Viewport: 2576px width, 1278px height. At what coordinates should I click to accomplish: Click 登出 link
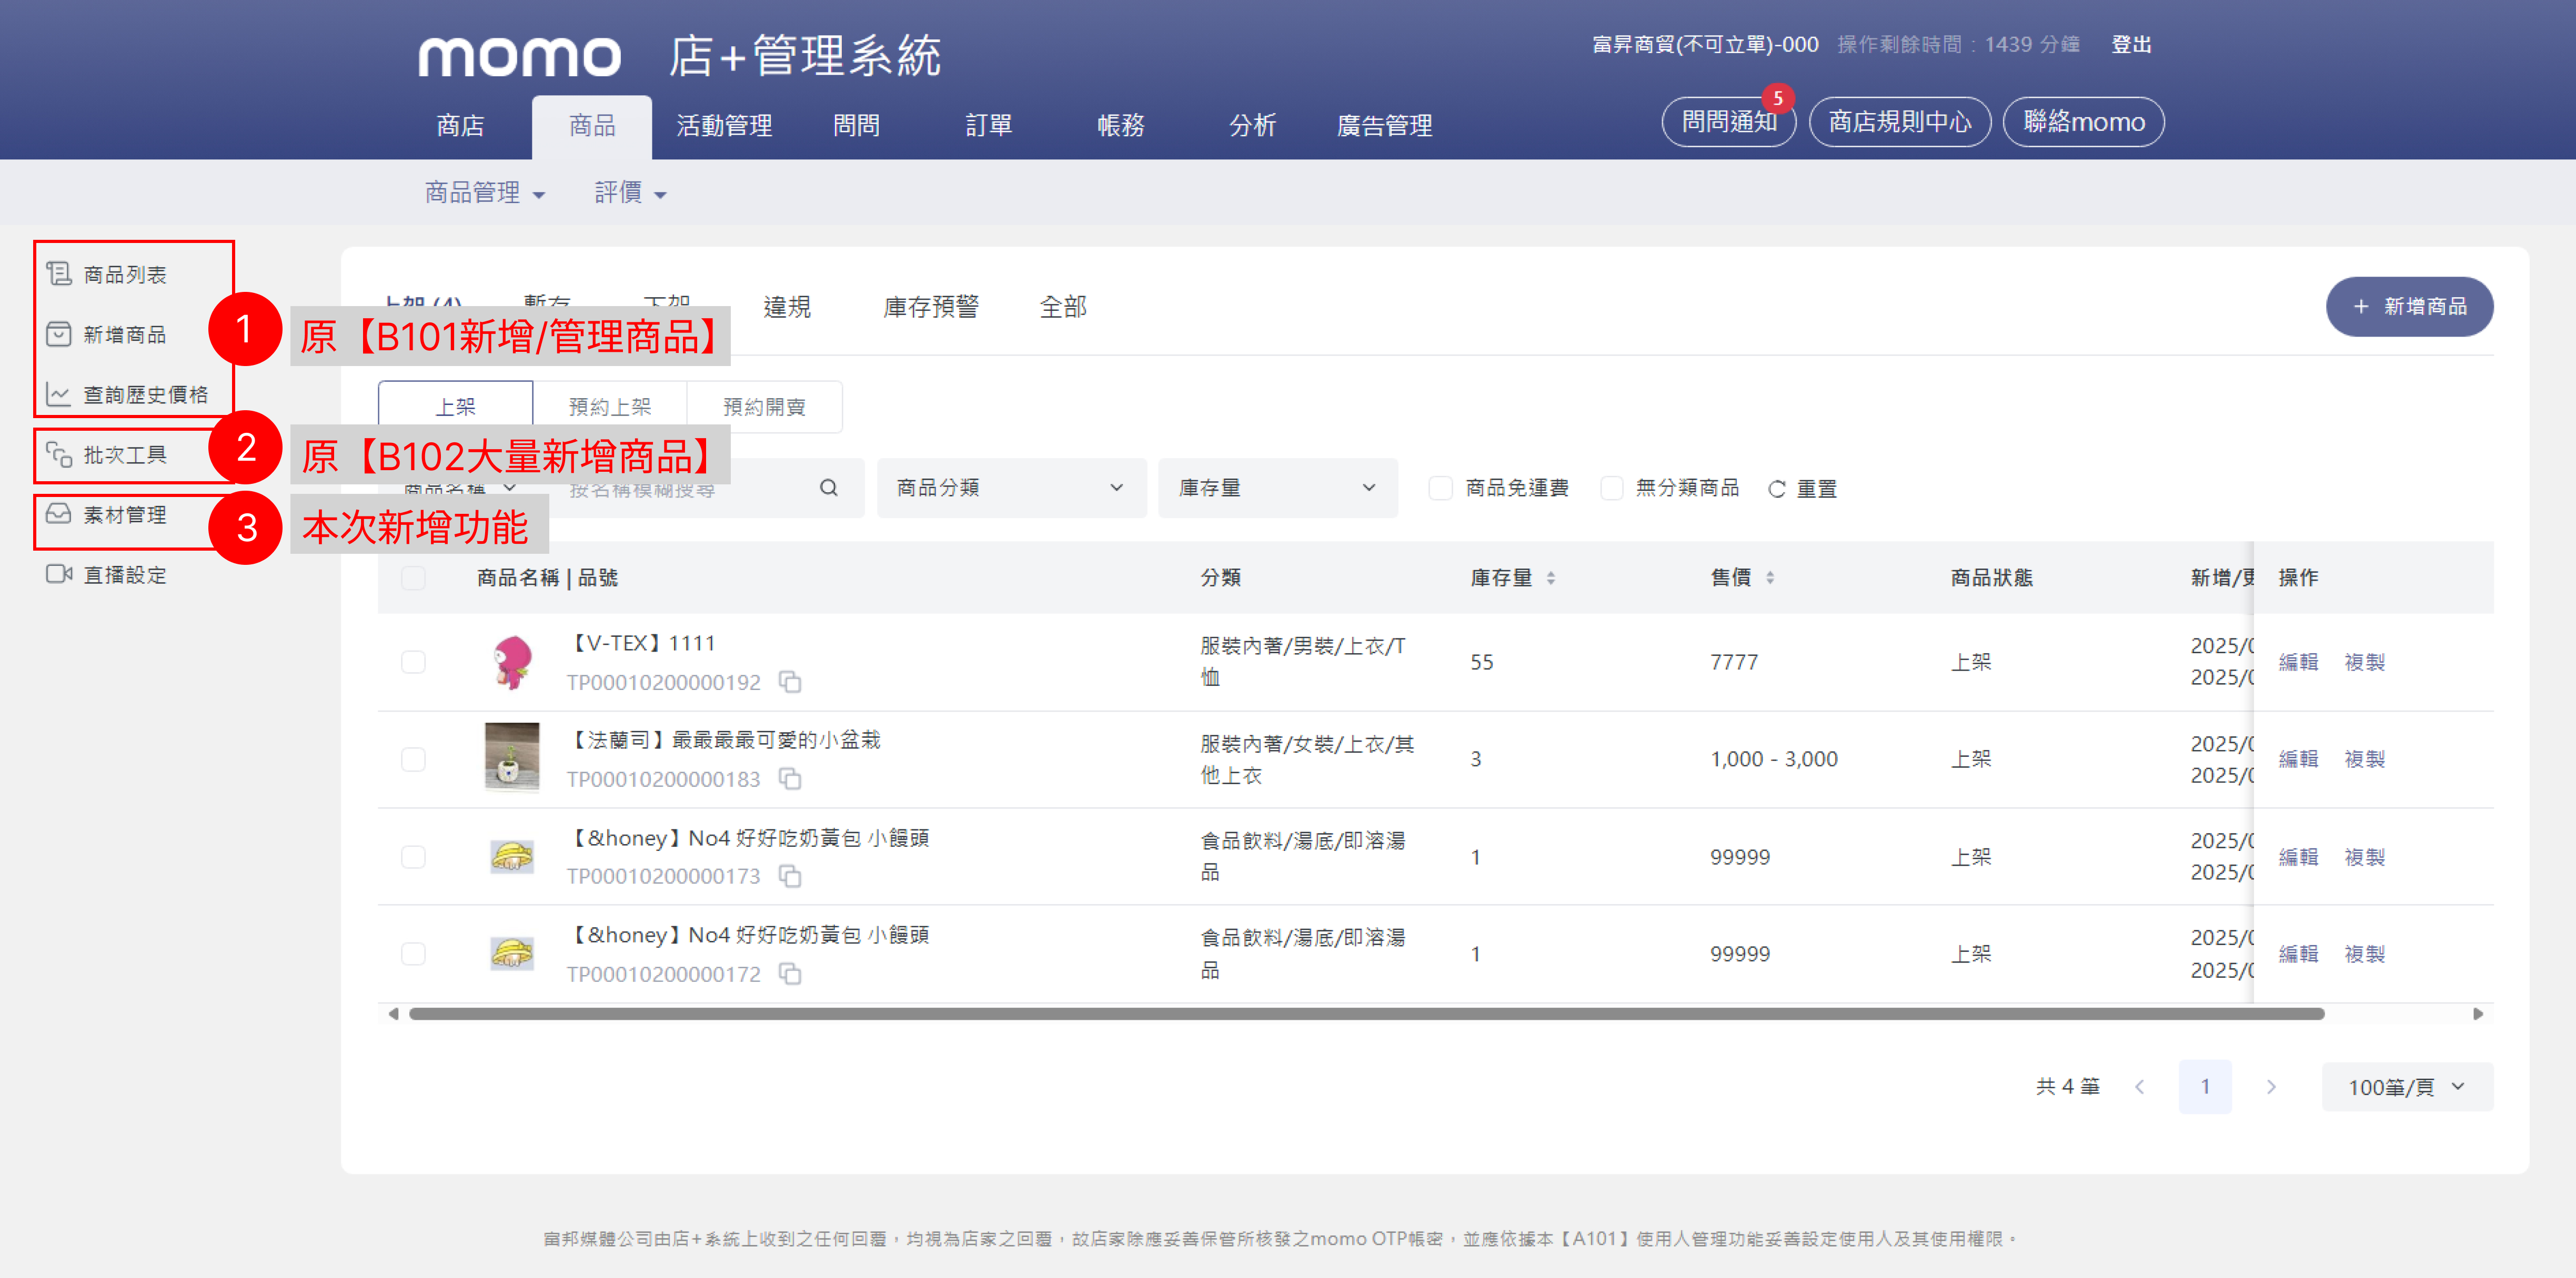pos(2131,44)
